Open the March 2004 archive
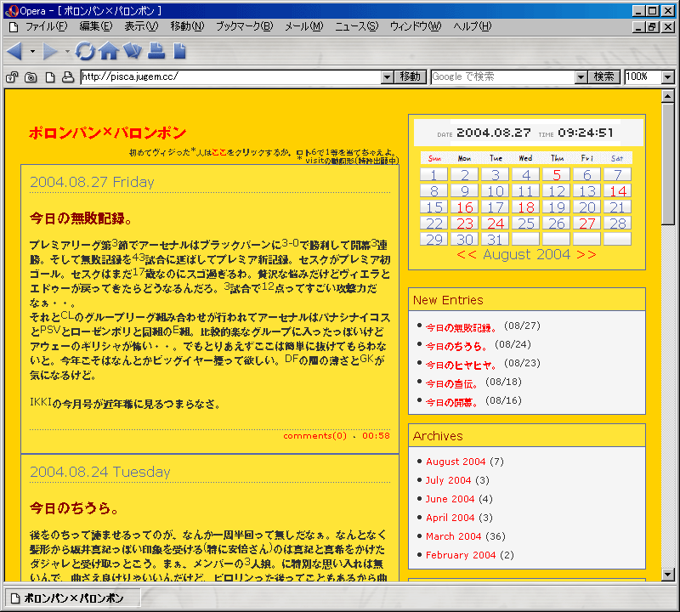 (x=453, y=536)
